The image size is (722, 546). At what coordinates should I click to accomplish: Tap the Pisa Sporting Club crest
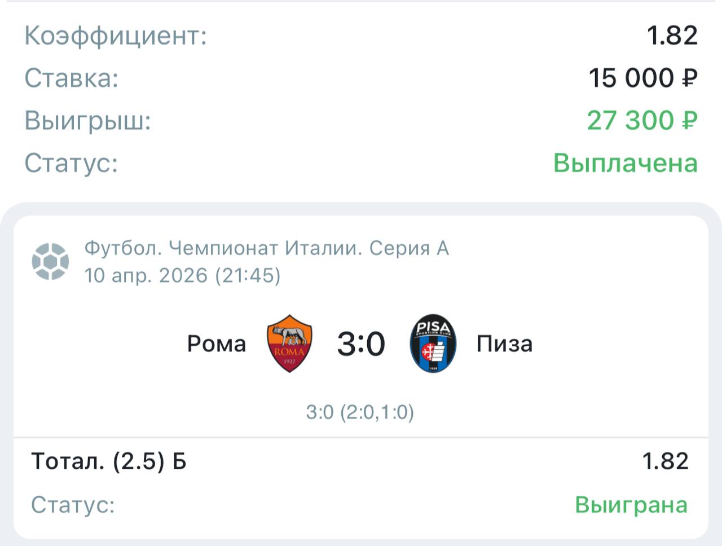(x=433, y=344)
